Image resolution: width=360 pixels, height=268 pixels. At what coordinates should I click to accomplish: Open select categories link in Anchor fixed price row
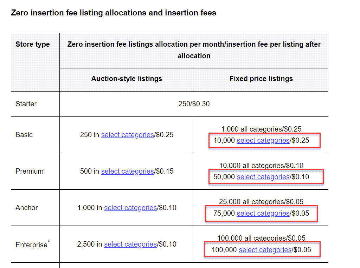263,213
